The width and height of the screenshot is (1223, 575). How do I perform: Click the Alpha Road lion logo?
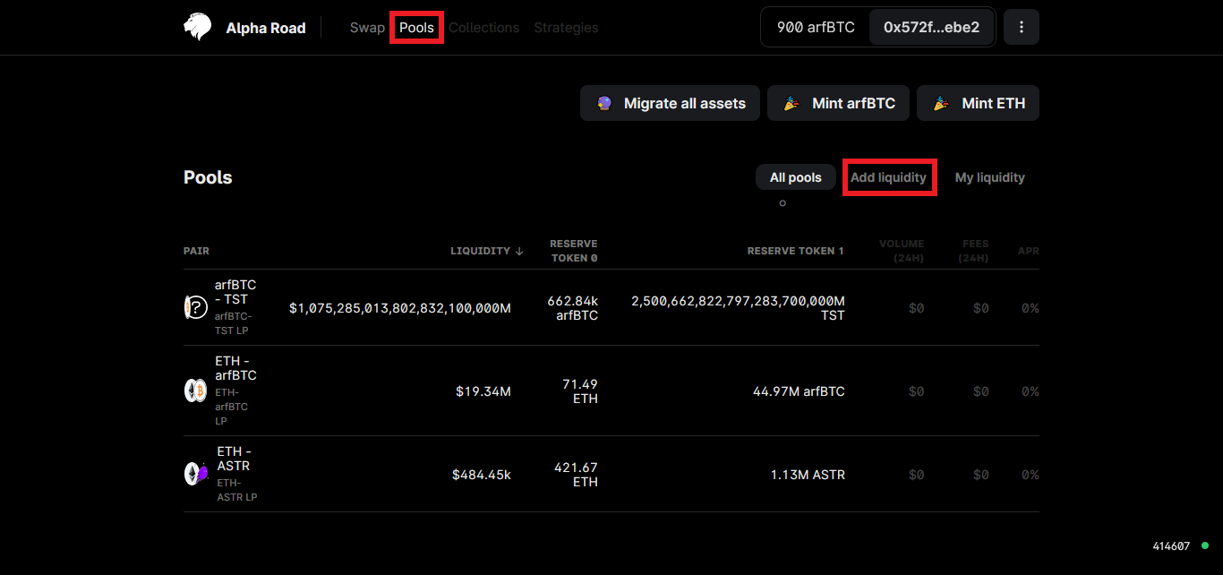(198, 28)
